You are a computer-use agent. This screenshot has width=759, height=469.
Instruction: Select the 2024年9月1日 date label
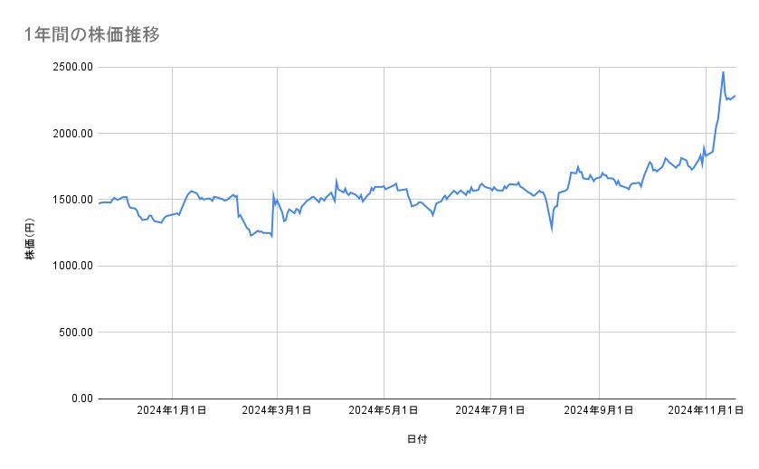pos(599,410)
